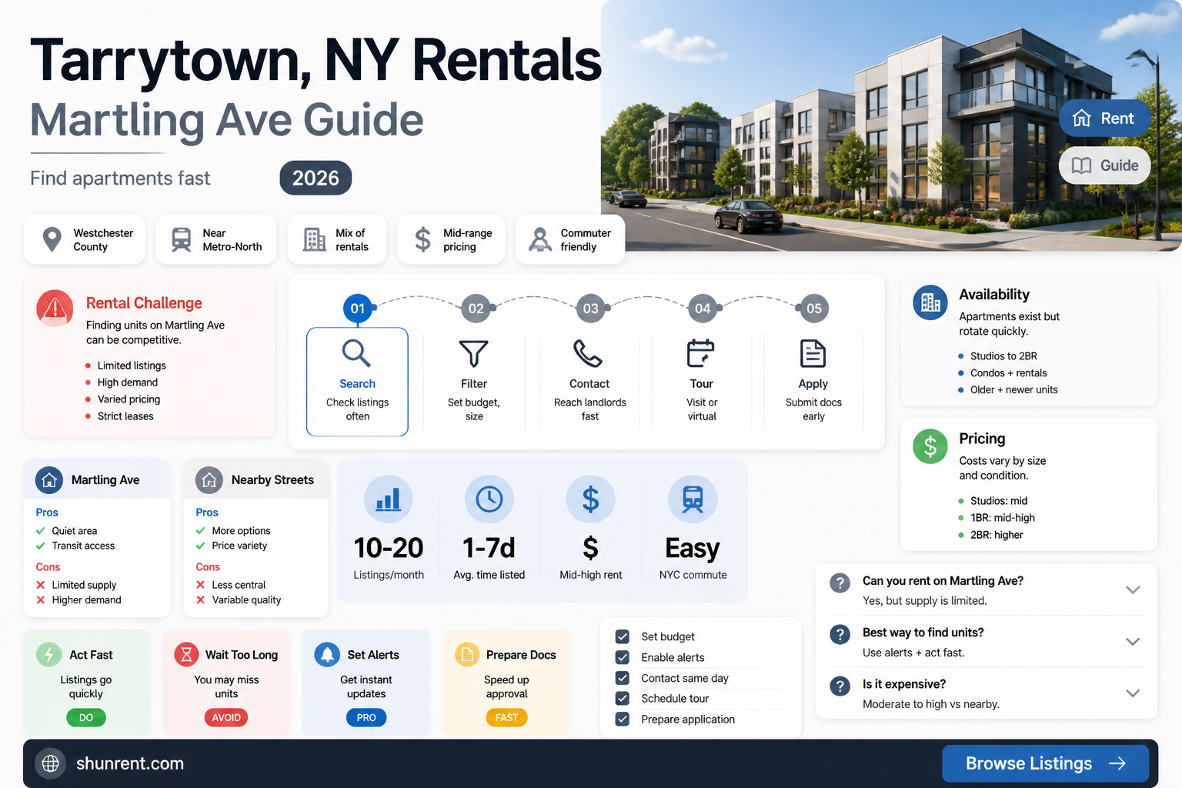Click question icon beside 'Best way to find units?'

click(840, 634)
